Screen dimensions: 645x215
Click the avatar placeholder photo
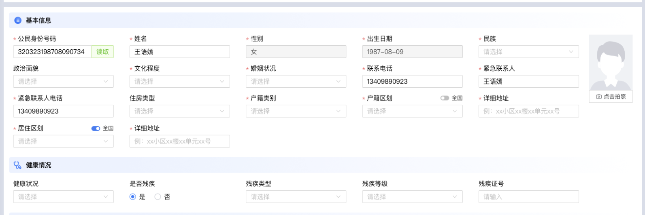611,62
